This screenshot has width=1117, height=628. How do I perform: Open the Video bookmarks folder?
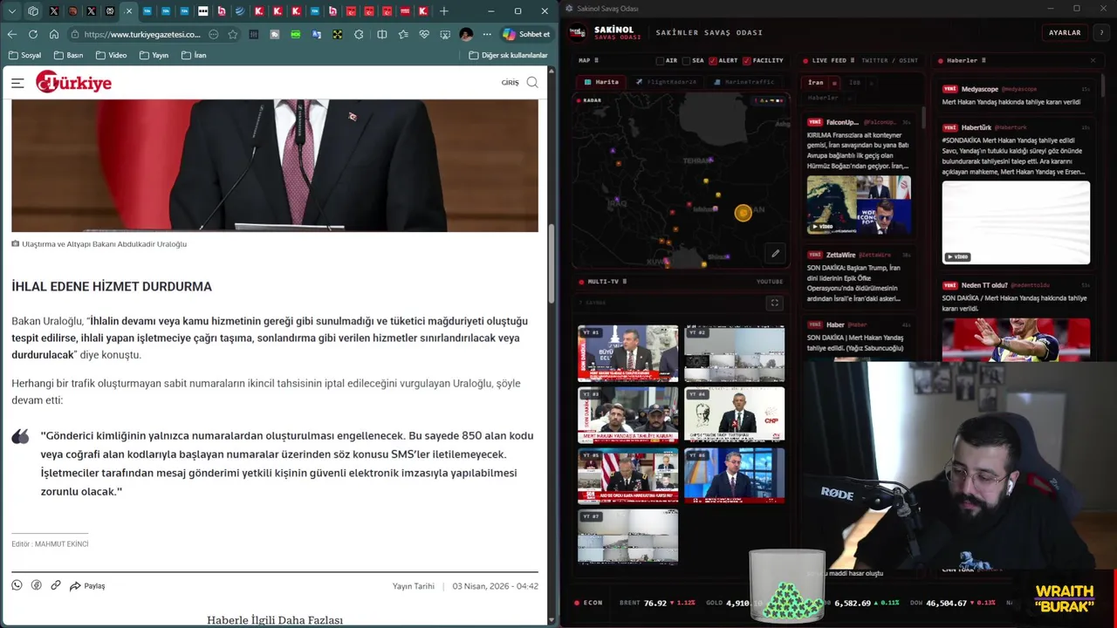(111, 55)
